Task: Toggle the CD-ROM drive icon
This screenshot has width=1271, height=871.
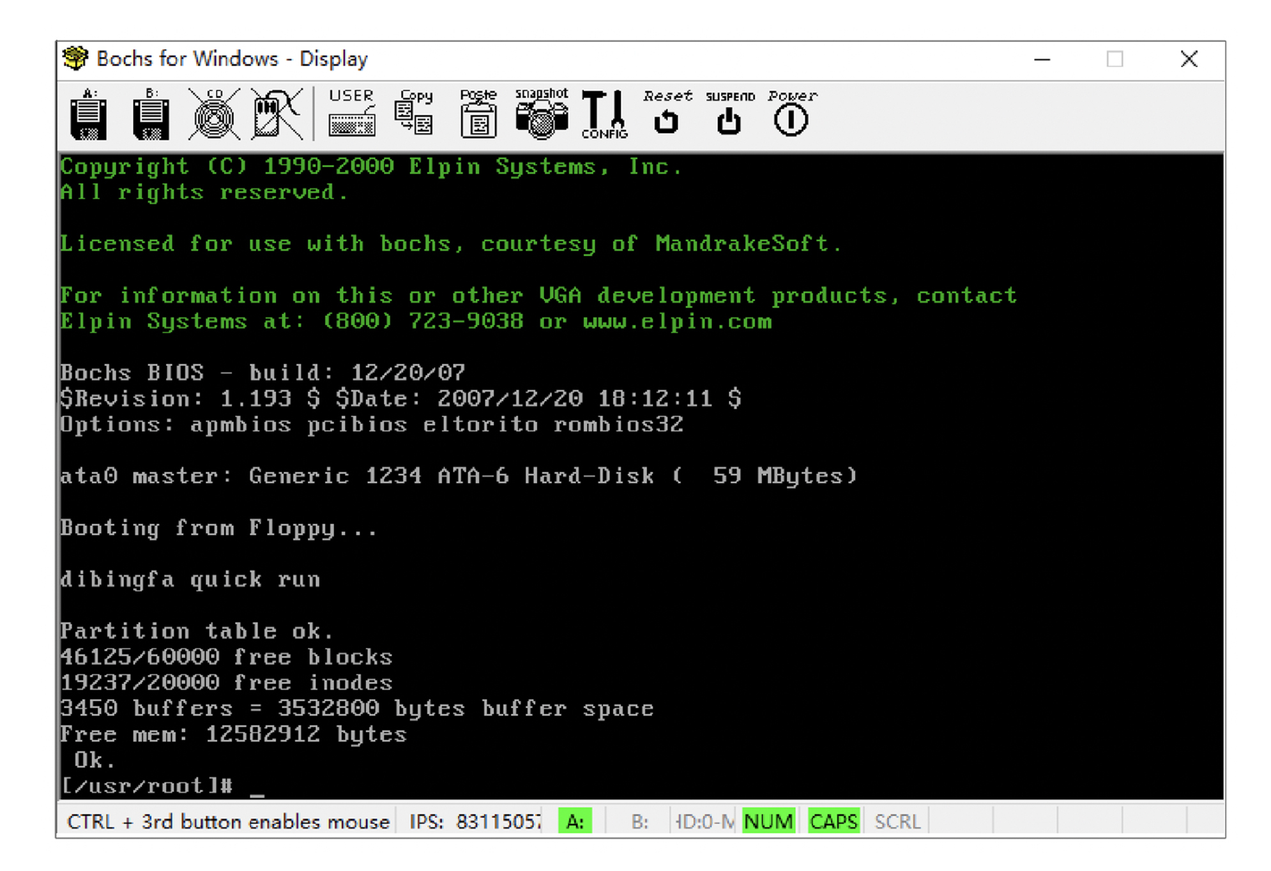Action: click(x=214, y=114)
